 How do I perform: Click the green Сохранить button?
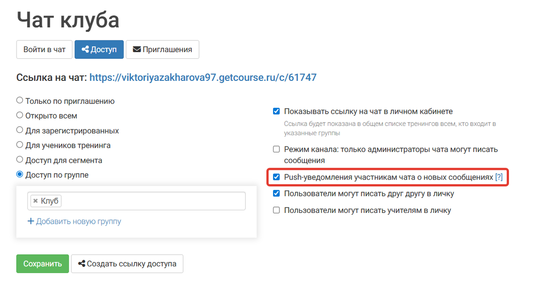pos(42,264)
